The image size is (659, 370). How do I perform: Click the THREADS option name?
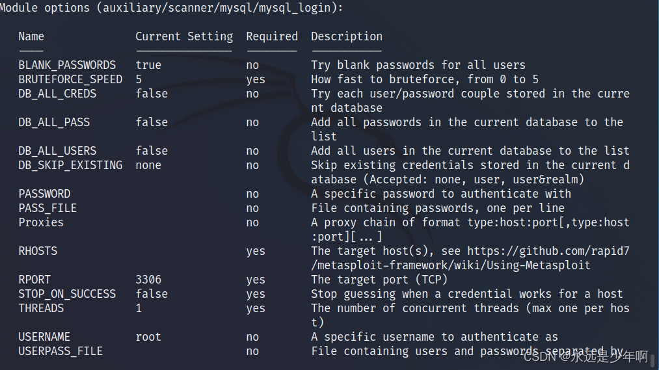[x=41, y=308]
